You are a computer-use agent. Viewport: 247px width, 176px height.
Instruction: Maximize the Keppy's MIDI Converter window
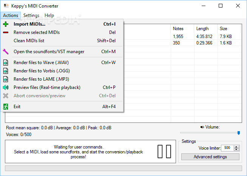pyautogui.click(x=221, y=6)
